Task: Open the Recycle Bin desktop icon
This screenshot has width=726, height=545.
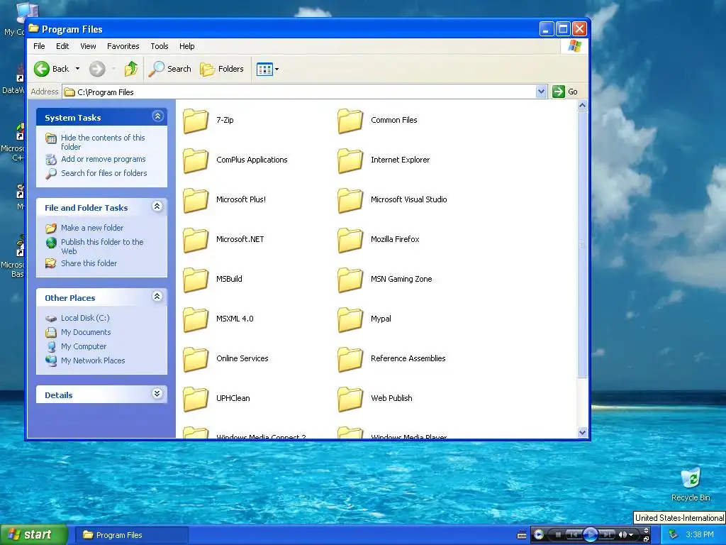Action: tap(691, 485)
